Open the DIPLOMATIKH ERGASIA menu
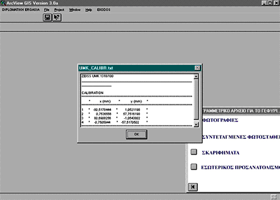280x200 pixels. point(21,10)
